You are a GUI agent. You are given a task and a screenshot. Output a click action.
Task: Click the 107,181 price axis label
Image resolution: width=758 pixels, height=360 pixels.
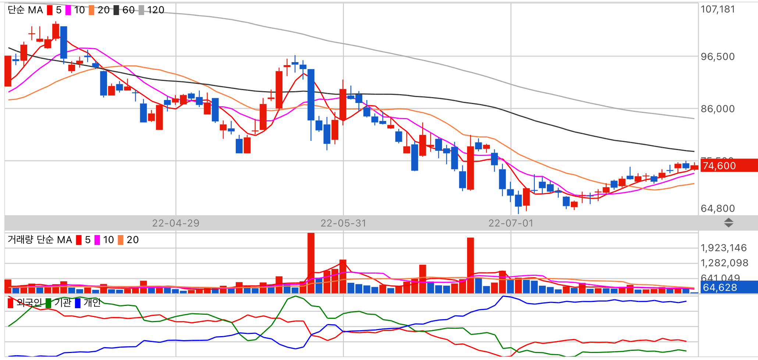[718, 9]
